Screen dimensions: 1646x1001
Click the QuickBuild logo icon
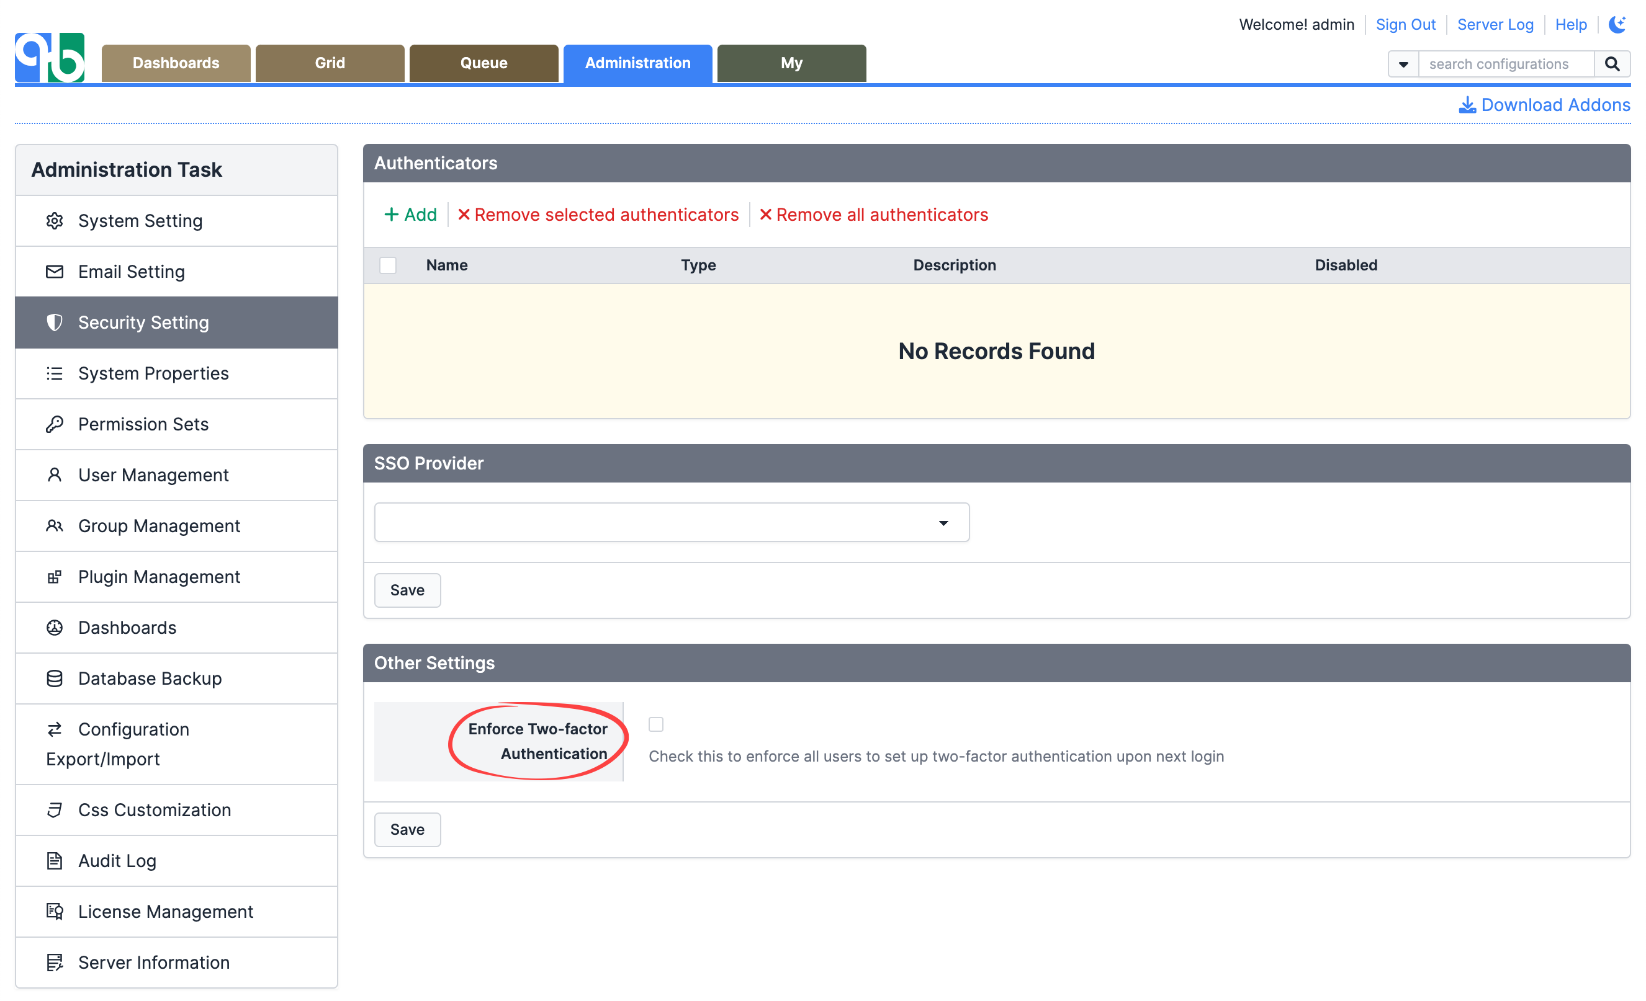(x=50, y=58)
